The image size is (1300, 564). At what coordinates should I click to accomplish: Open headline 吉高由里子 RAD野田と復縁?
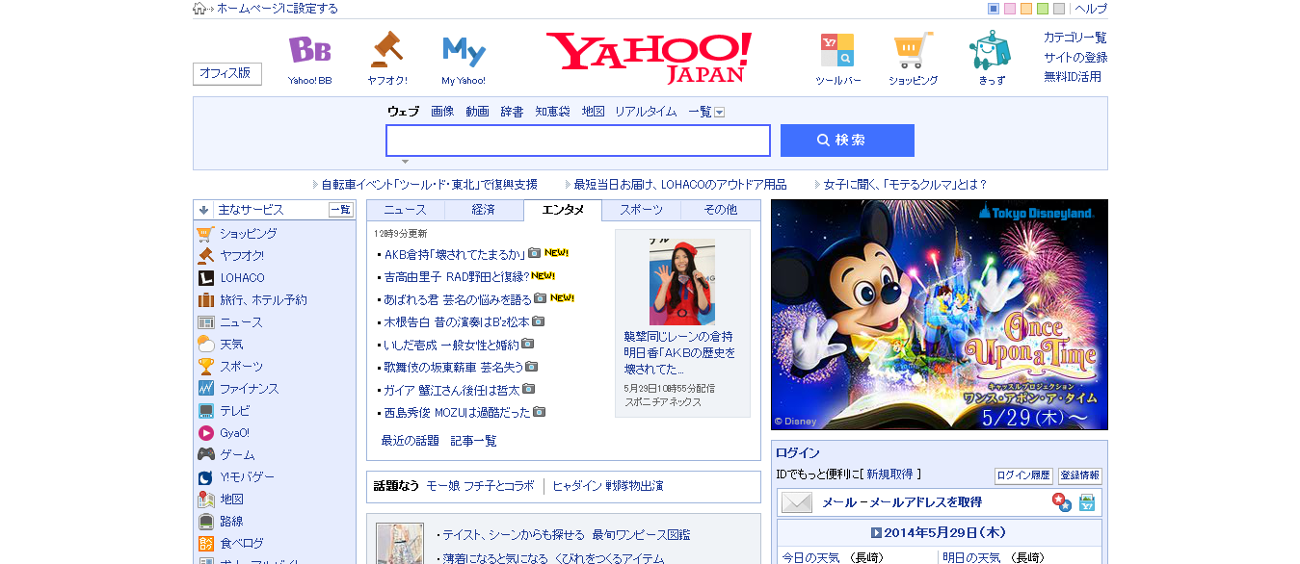[x=458, y=276]
